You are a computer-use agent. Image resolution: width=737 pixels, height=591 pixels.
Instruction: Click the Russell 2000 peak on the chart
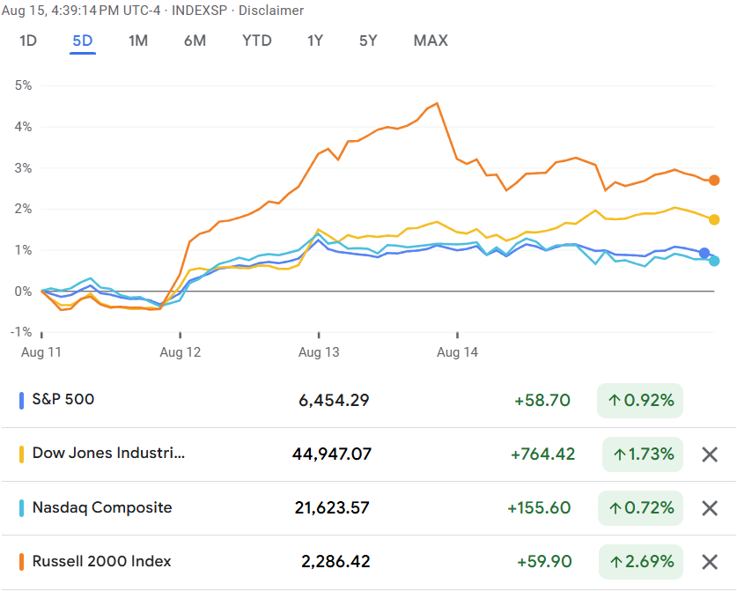coord(437,103)
